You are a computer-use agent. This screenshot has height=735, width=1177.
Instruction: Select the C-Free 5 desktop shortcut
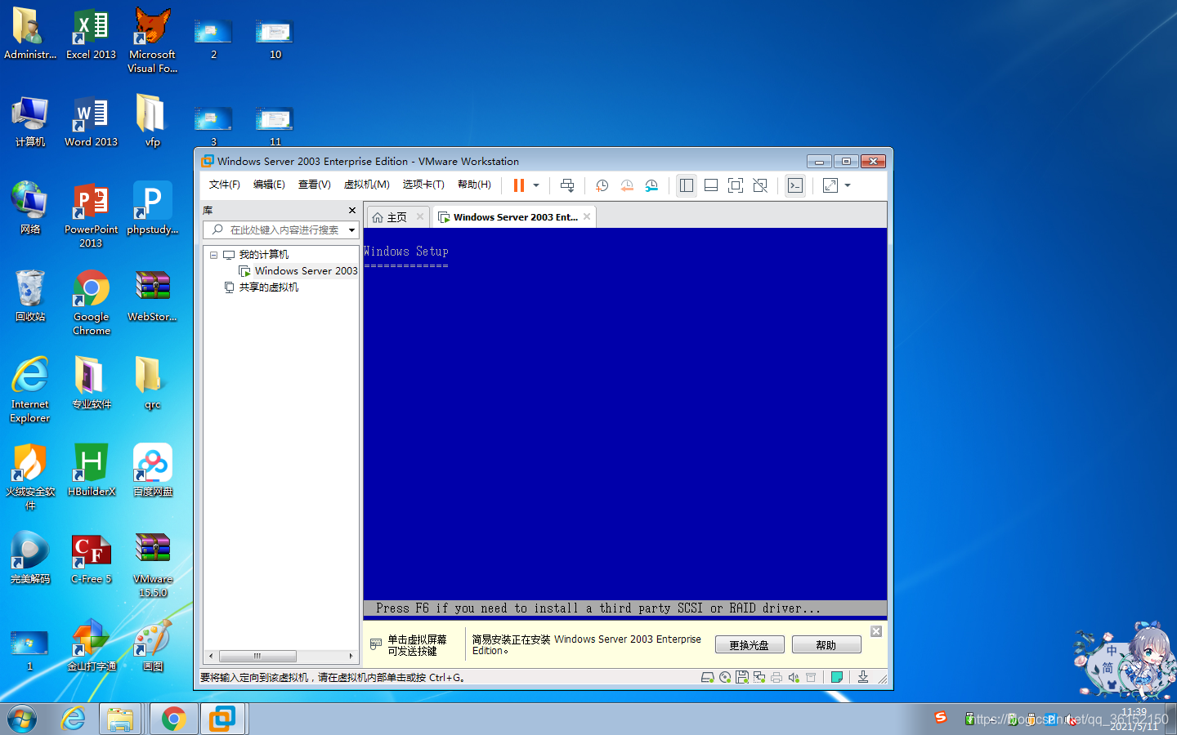(x=91, y=558)
